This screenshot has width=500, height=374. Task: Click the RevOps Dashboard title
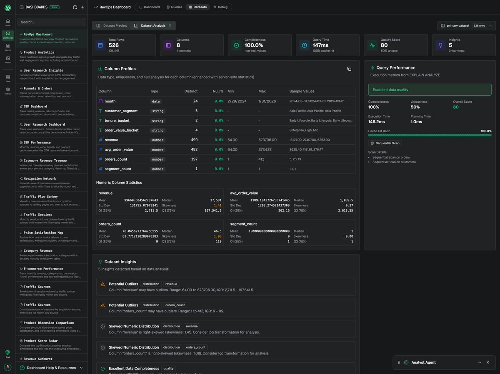(x=115, y=7)
